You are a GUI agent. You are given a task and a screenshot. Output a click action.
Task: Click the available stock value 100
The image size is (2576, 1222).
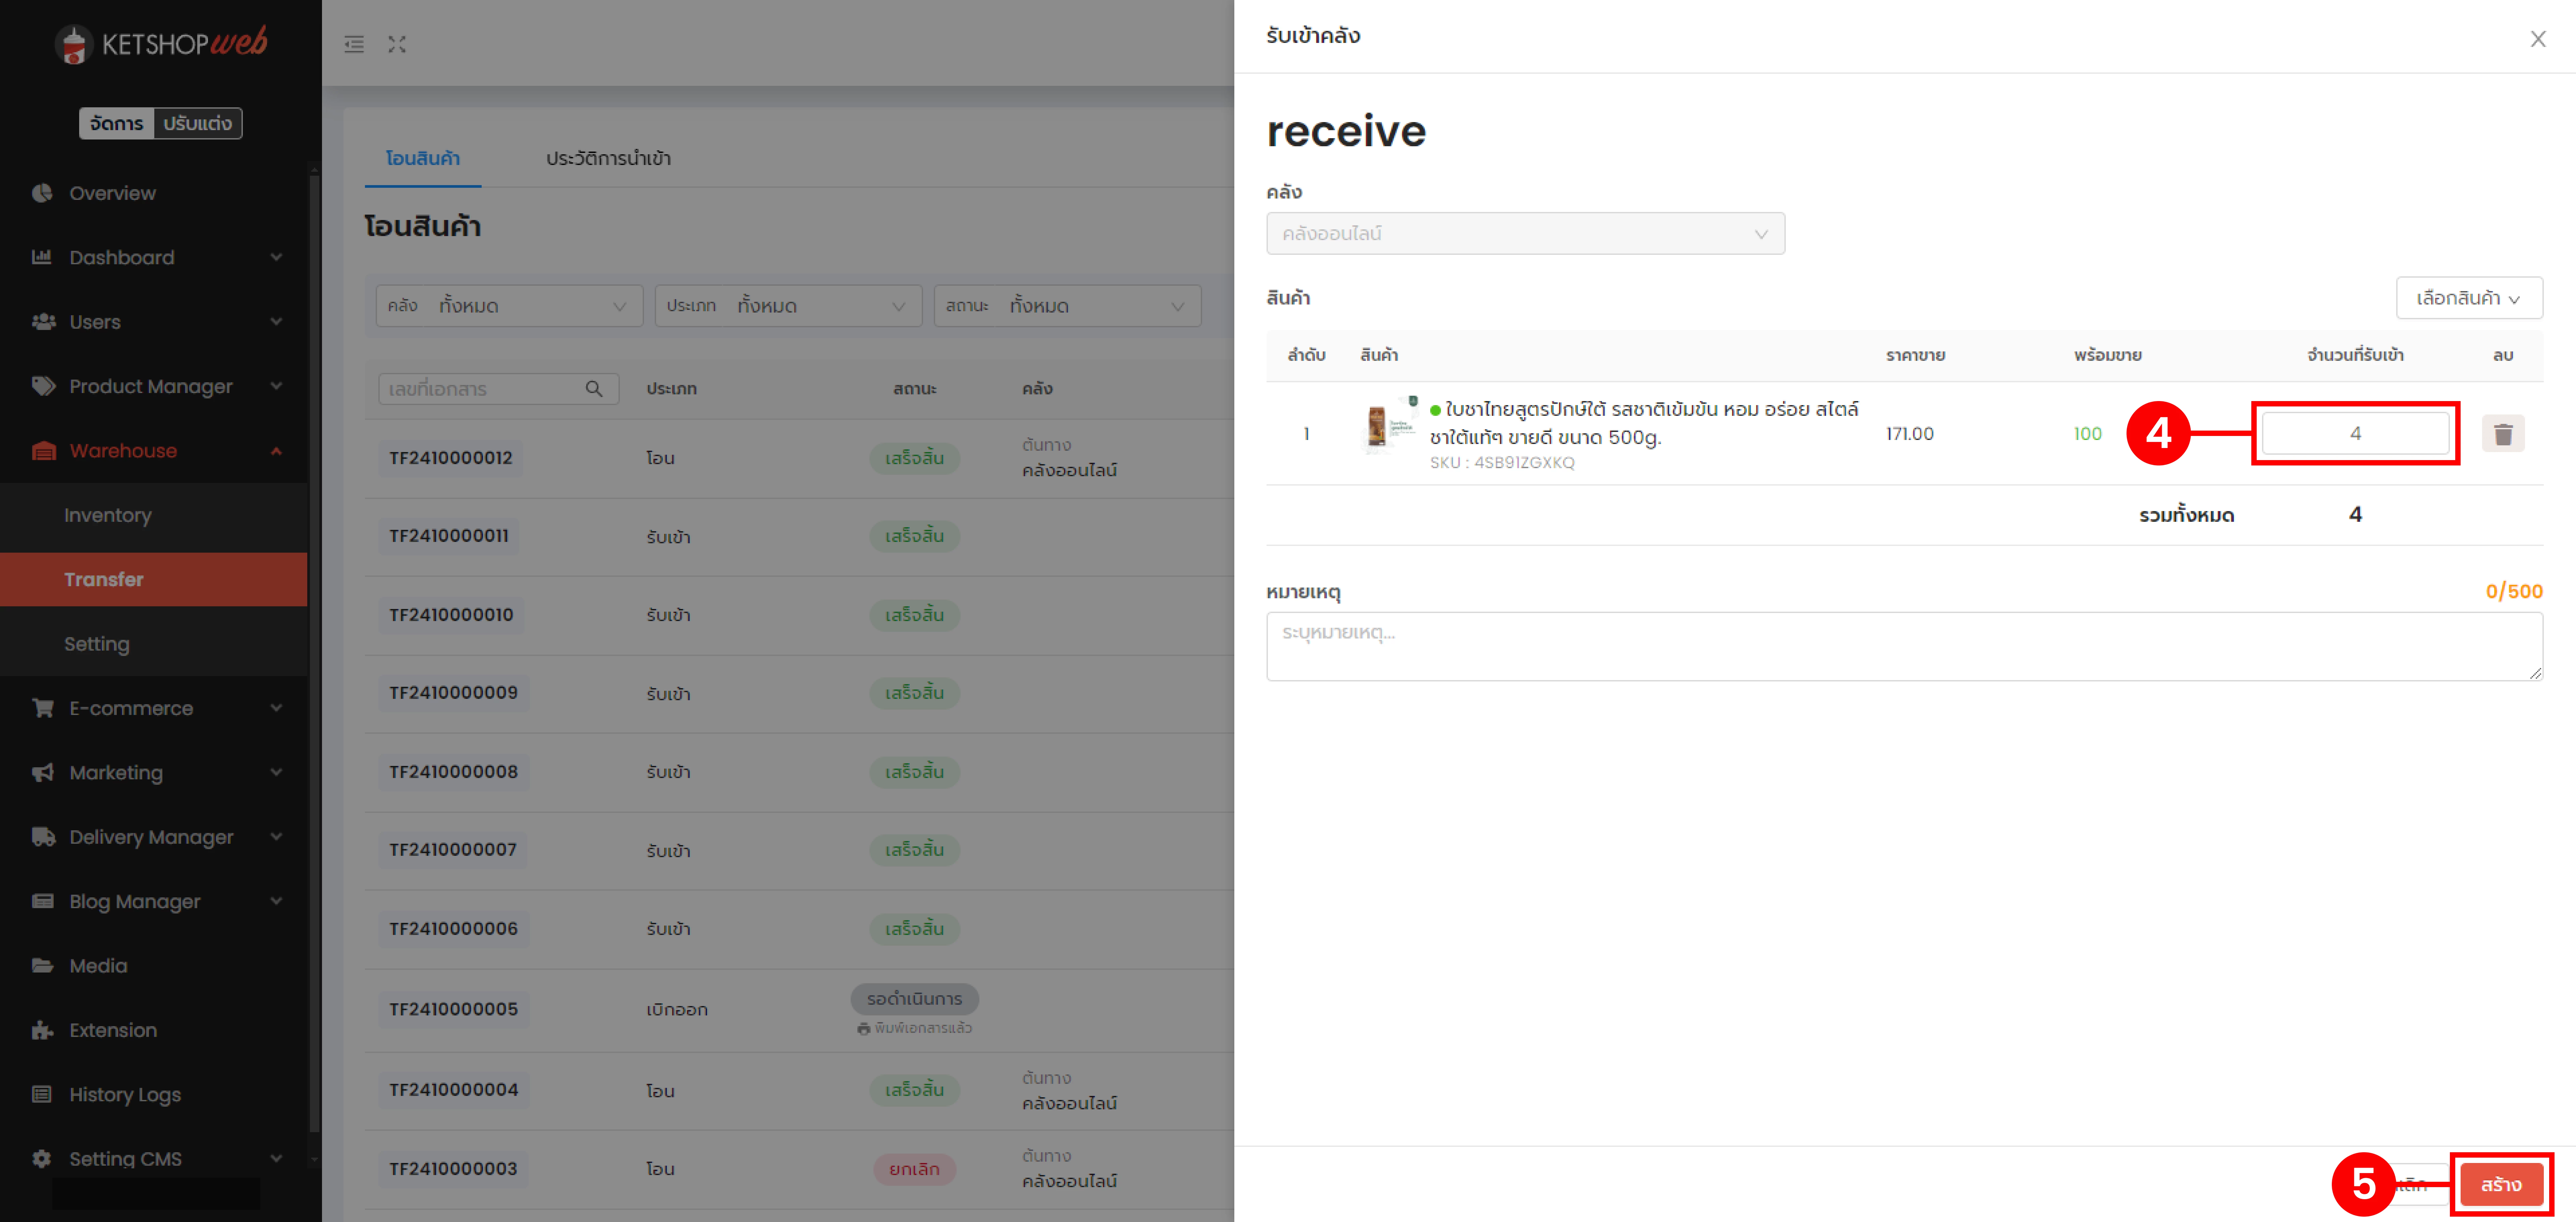[x=2088, y=434]
